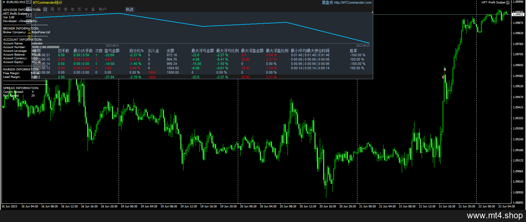Click the balance value 994.76
This screenshot has height=222, width=526.
pyautogui.click(x=172, y=60)
